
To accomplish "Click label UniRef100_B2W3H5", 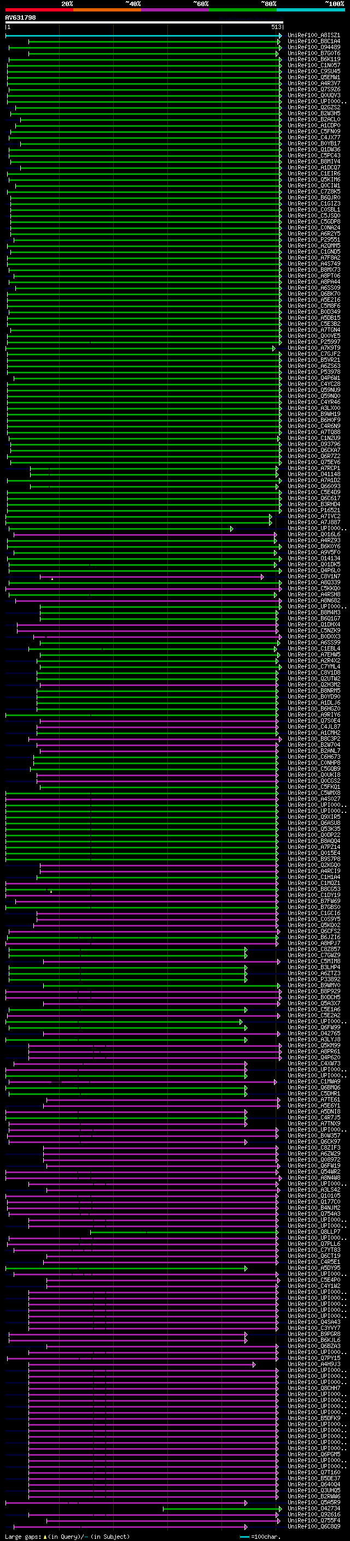I will pyautogui.click(x=313, y=114).
